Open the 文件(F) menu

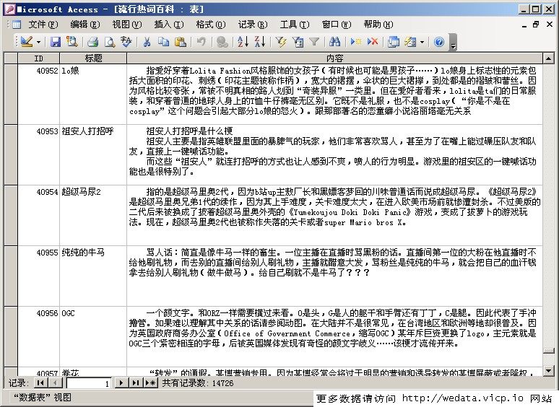point(43,25)
